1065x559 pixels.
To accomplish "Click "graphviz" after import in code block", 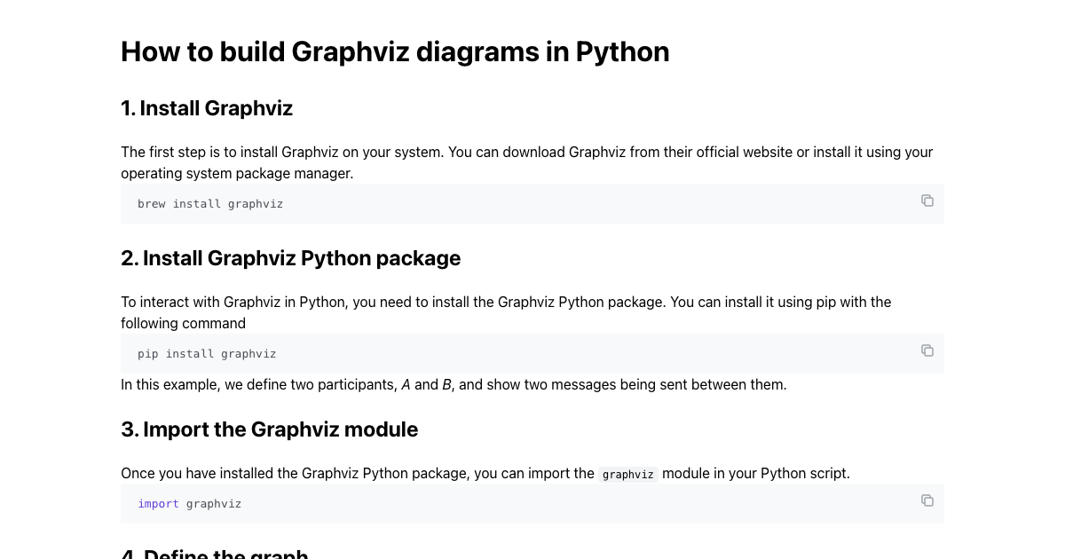I will point(214,504).
